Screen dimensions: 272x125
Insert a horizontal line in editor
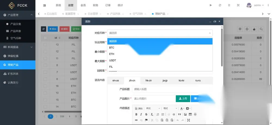(195, 114)
